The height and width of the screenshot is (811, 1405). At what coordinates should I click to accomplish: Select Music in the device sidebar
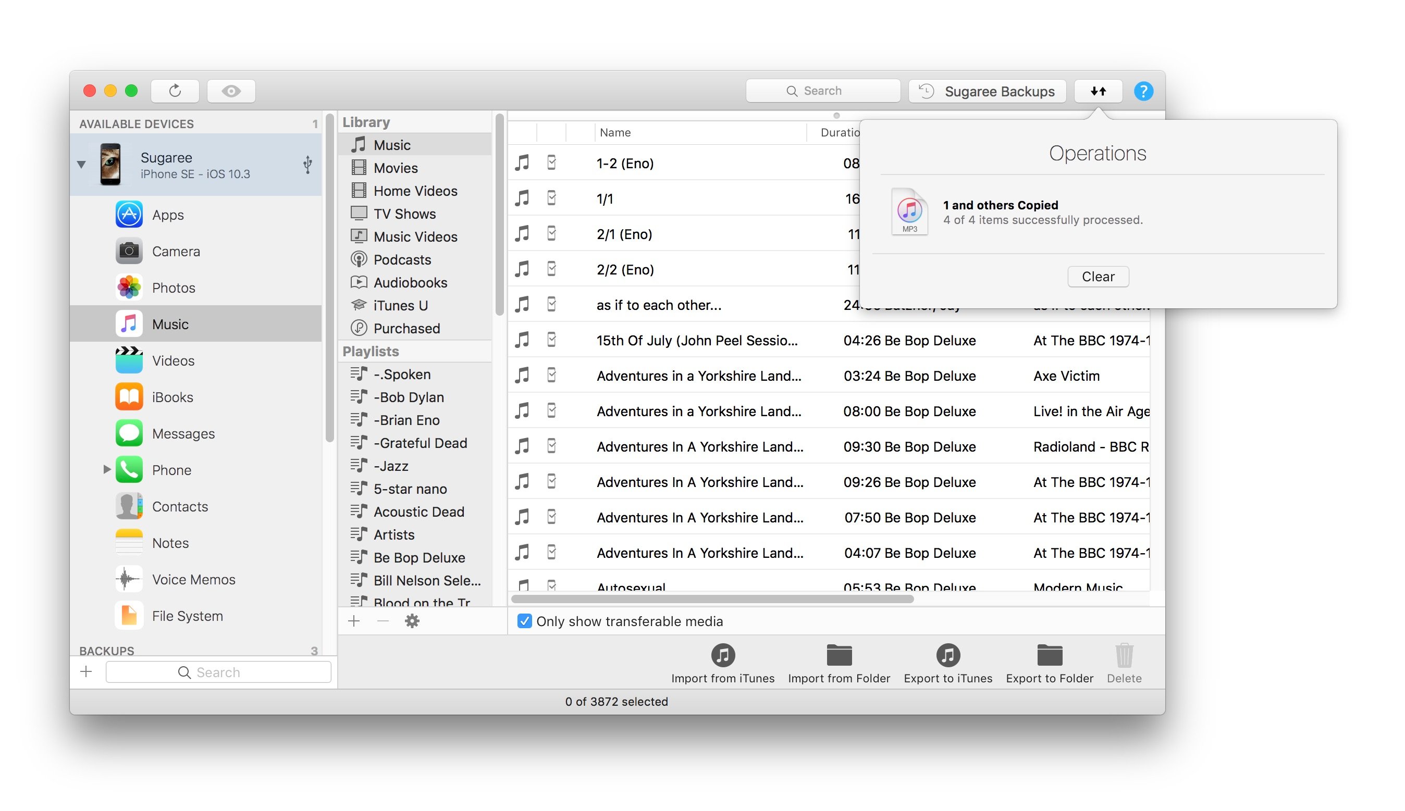(x=195, y=323)
